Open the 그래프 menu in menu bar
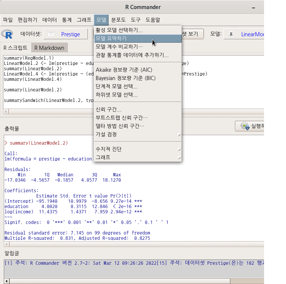The width and height of the screenshot is (286, 284). point(84,20)
